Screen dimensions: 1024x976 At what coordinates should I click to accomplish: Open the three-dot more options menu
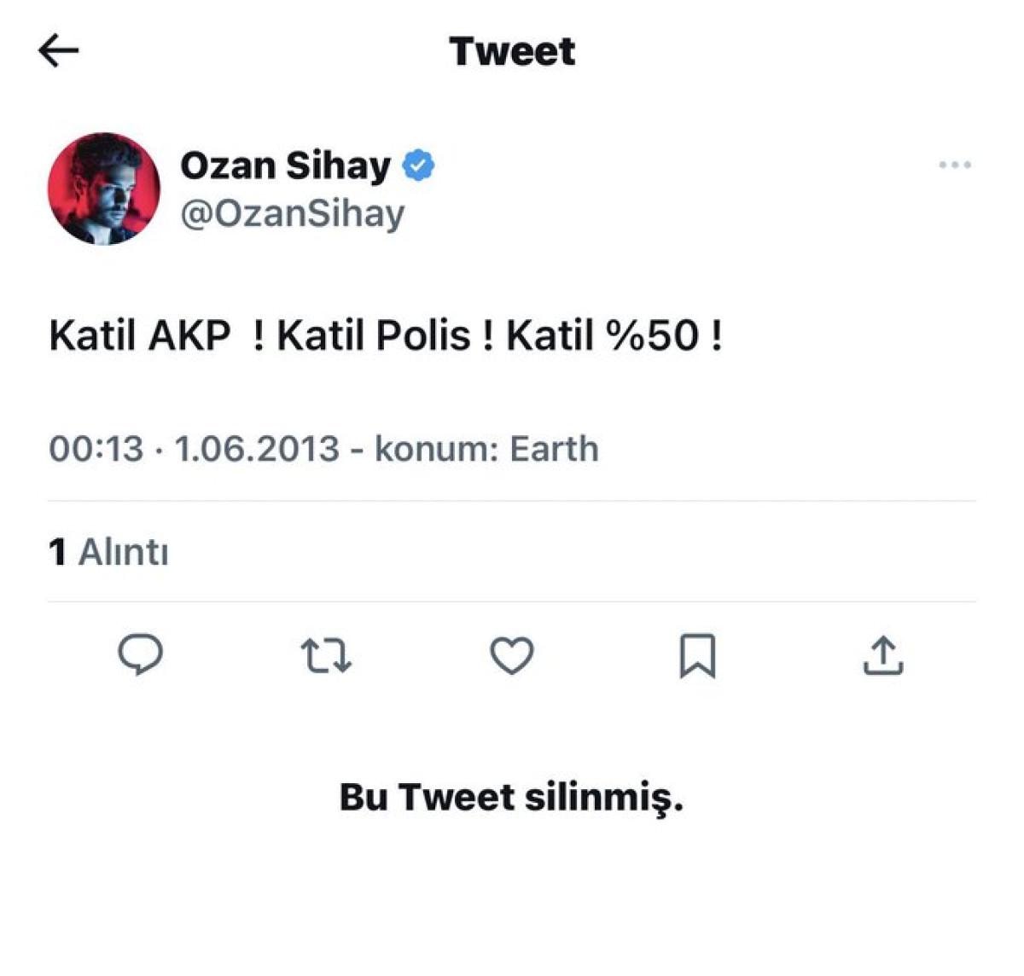[954, 165]
